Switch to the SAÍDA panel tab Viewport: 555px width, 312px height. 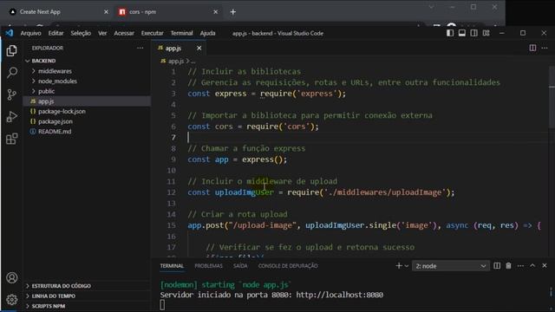[x=240, y=266]
